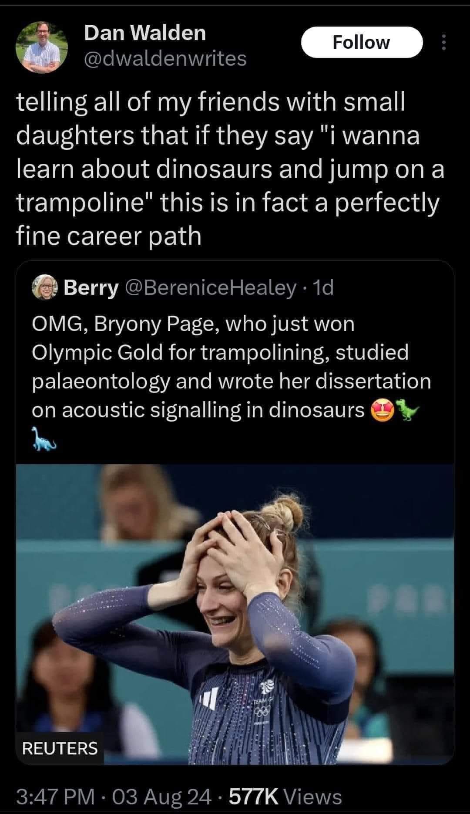
Task: Open the three-dot more options menu
Action: click(x=443, y=43)
